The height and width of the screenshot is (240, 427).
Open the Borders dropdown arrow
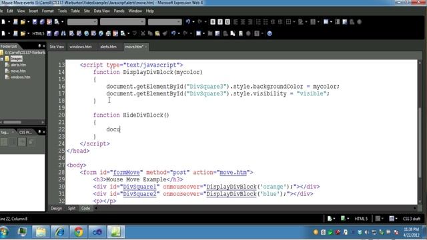coord(294,22)
